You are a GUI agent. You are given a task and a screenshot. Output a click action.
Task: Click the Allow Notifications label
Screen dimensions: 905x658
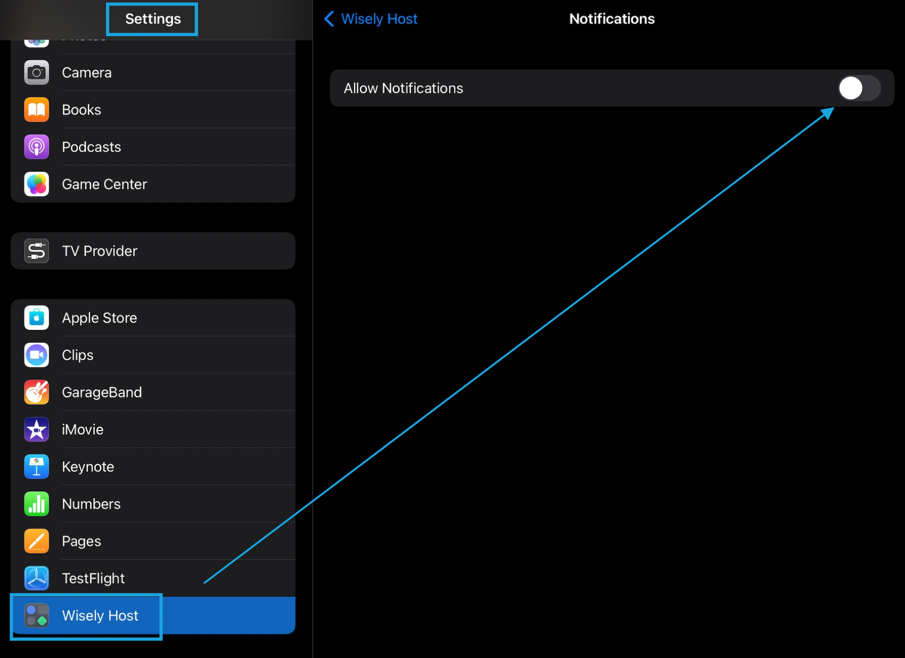click(403, 88)
